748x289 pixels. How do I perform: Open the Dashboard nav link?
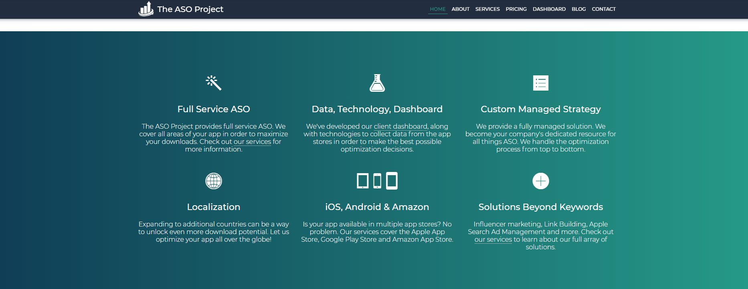tap(549, 9)
